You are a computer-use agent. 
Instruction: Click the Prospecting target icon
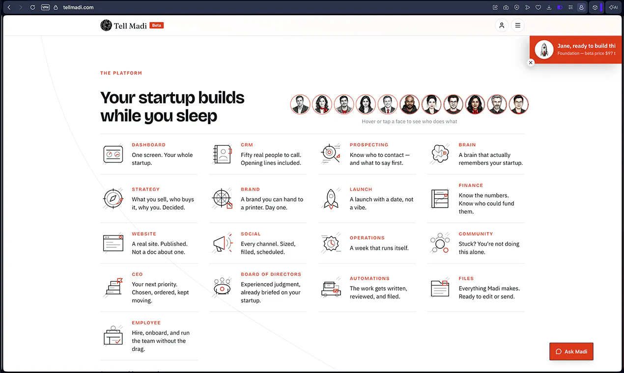(x=331, y=154)
